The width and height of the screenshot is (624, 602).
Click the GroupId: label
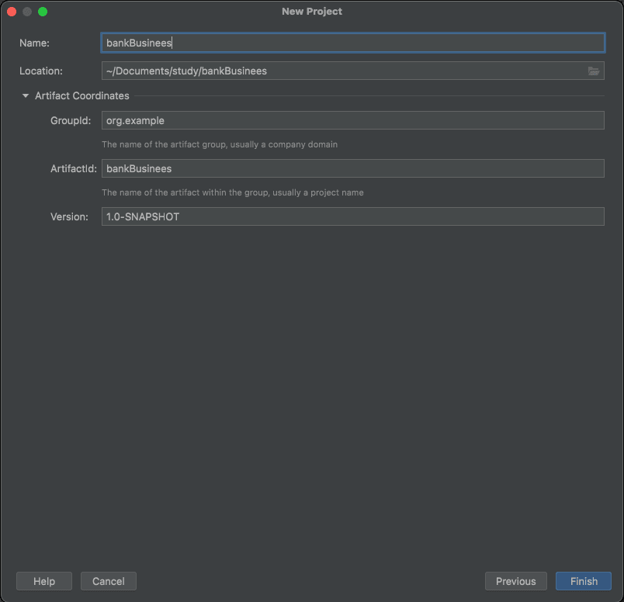point(71,120)
